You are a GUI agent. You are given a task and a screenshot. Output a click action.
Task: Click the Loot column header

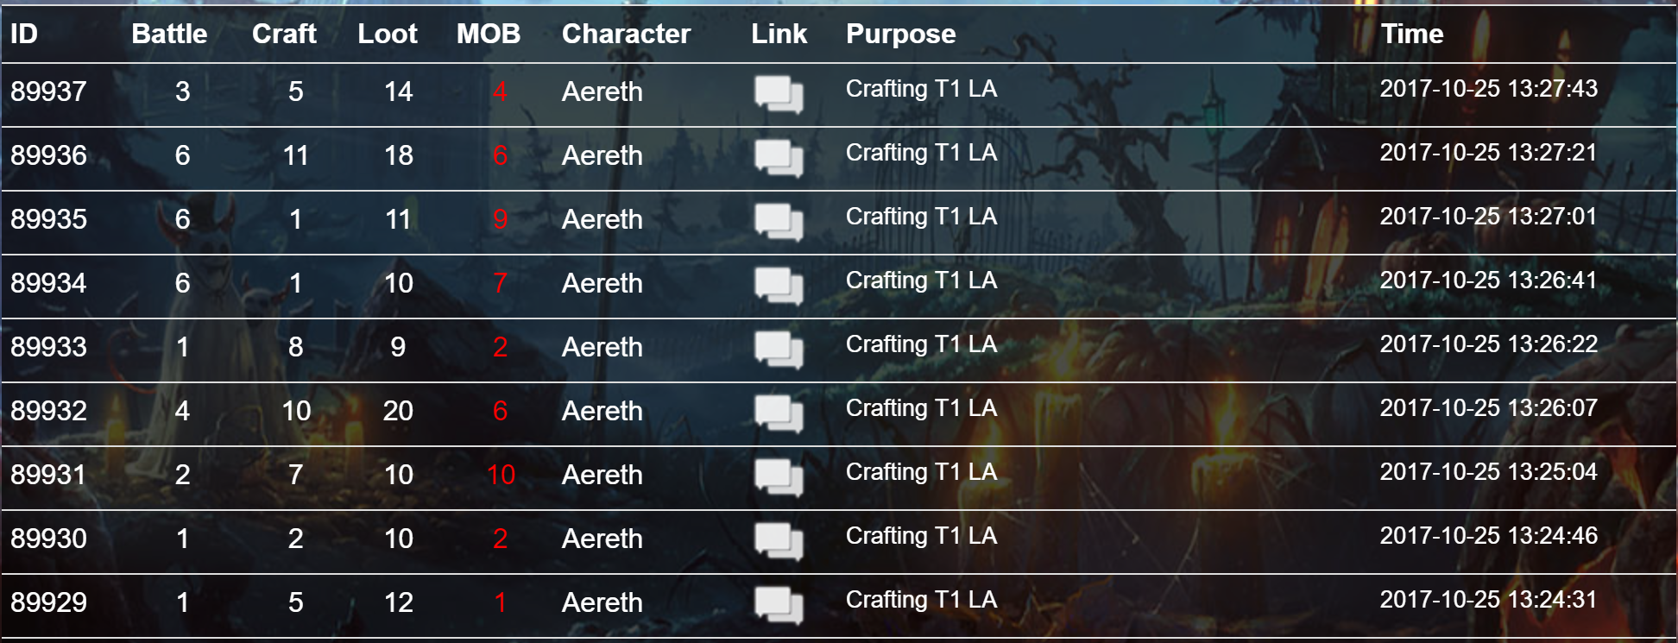pos(388,34)
